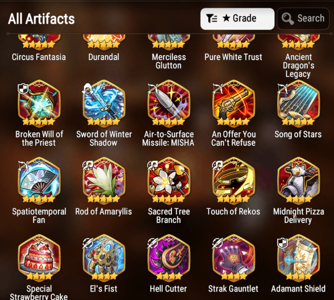
Task: Select the Special Strawberry Cake artifact
Action: pyautogui.click(x=39, y=257)
